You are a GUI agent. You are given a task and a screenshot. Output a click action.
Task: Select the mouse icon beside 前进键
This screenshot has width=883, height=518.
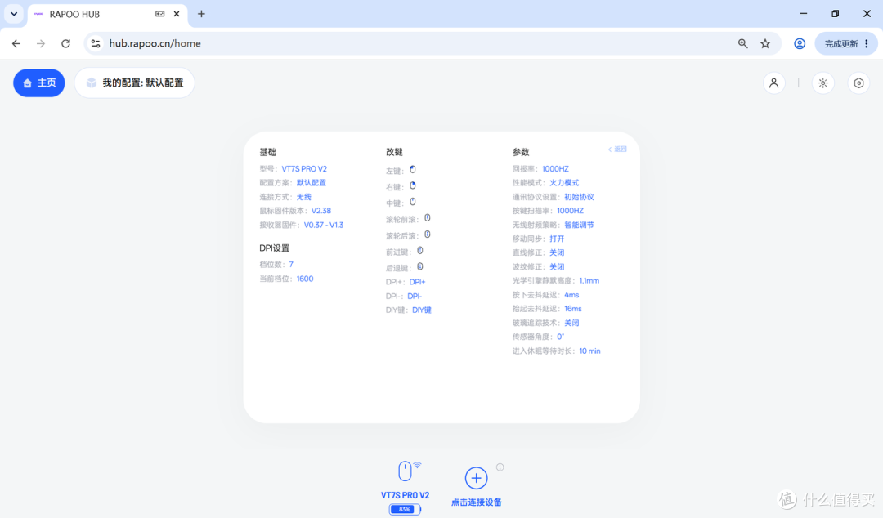[420, 251]
